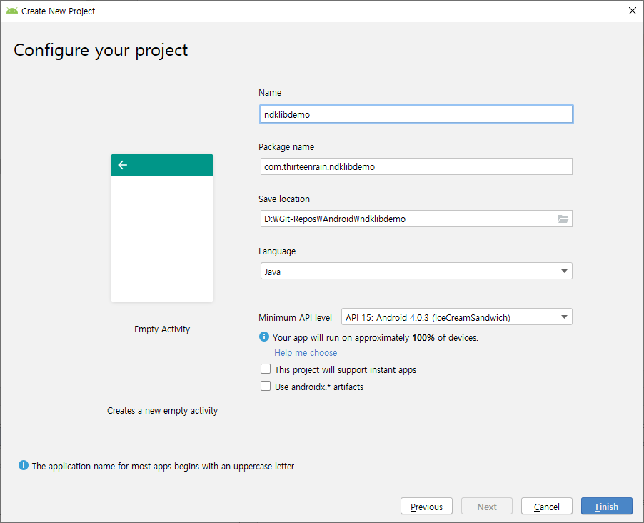Close the Create New Project dialog
This screenshot has width=644, height=523.
633,11
